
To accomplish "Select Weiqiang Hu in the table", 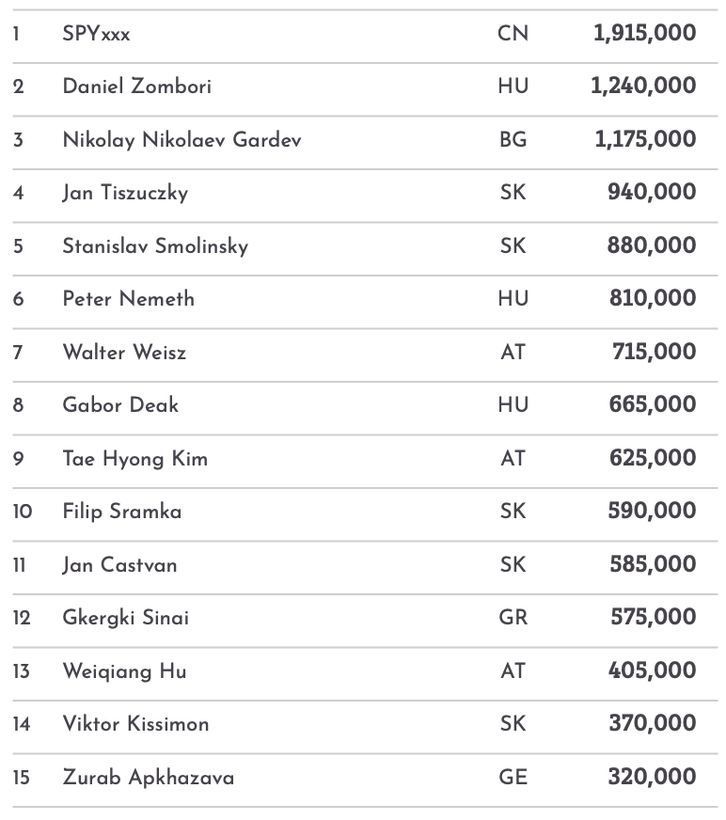I will [124, 671].
